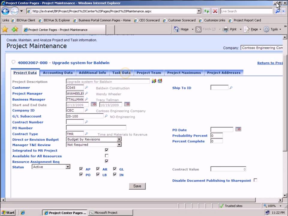
Task: Open Customer lookup magnifier
Action: coord(86,87)
